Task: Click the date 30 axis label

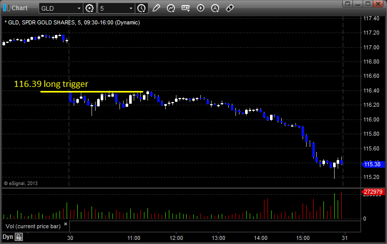Action: coord(70,238)
